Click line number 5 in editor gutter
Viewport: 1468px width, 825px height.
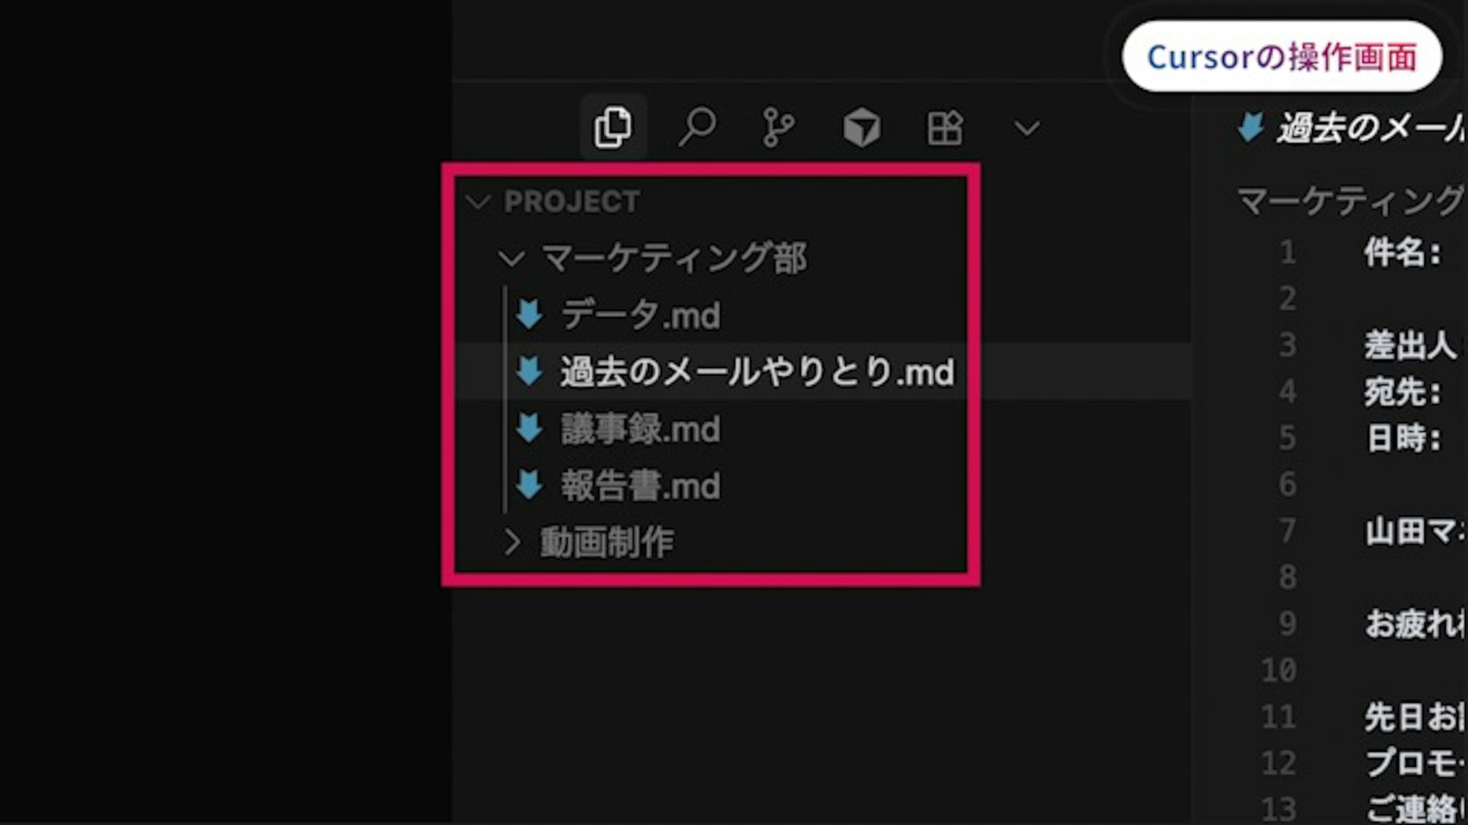pos(1287,438)
